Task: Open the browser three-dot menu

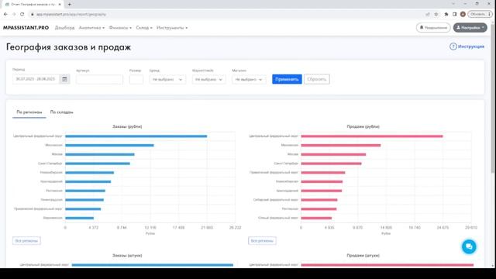Action: point(489,14)
